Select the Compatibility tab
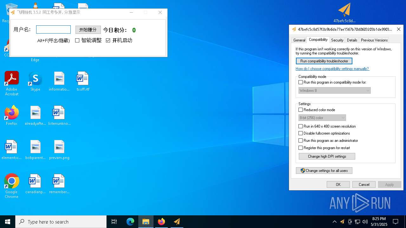This screenshot has width=406, height=228. coord(318,40)
